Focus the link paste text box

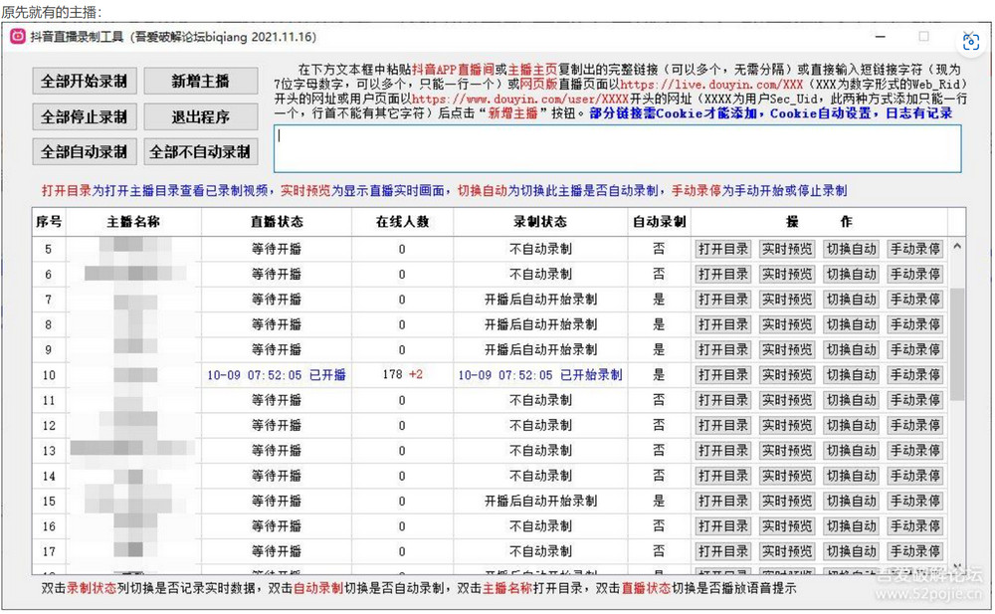[x=618, y=148]
